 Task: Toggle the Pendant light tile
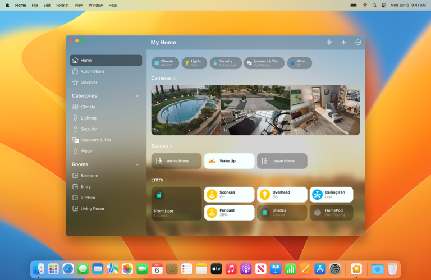[229, 213]
